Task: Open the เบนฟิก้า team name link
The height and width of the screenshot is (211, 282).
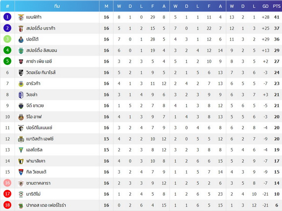Action: 34,17
